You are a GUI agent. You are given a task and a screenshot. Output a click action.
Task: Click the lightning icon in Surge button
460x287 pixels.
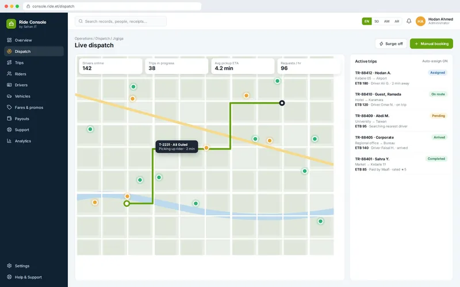pos(381,44)
